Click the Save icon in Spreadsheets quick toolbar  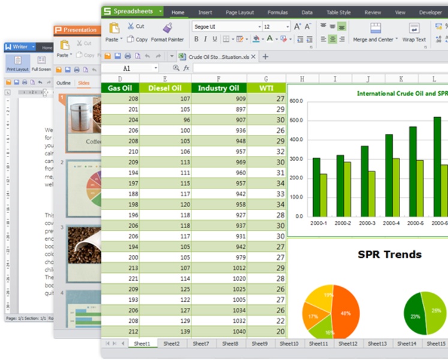[118, 56]
